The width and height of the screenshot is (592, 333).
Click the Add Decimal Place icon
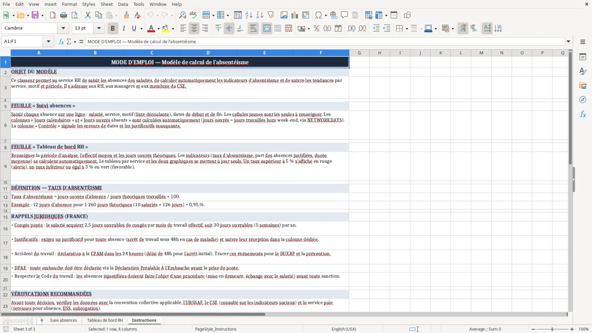click(352, 29)
